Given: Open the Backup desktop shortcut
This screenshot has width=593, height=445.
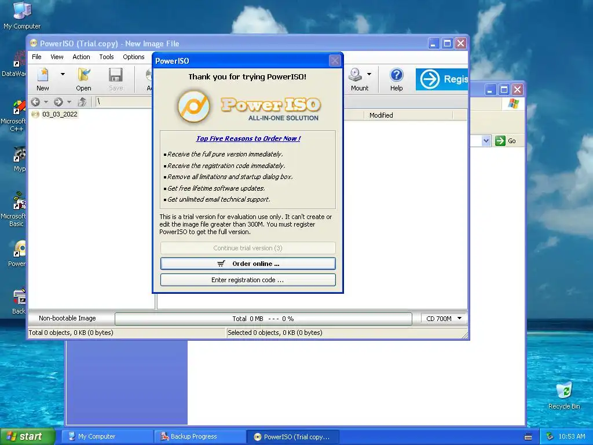Looking at the screenshot, I should pos(19,301).
